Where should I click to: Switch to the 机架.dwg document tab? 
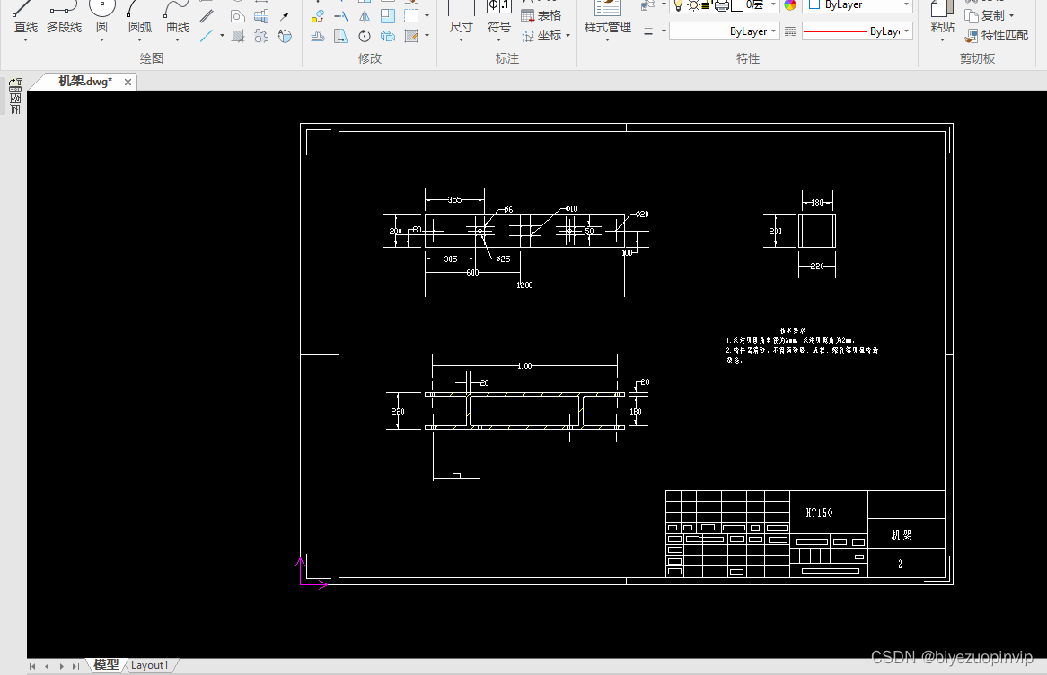tap(85, 82)
